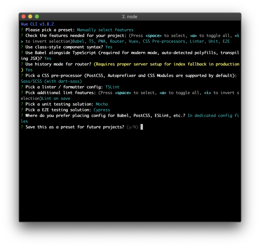The width and height of the screenshot is (260, 247).
Task: Click the "TSLint" linter answer
Action: 112,87
